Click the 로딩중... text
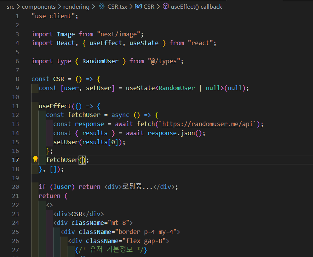 [x=137, y=187]
